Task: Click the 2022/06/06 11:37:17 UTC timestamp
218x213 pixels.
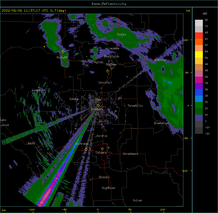Action: click(25, 11)
